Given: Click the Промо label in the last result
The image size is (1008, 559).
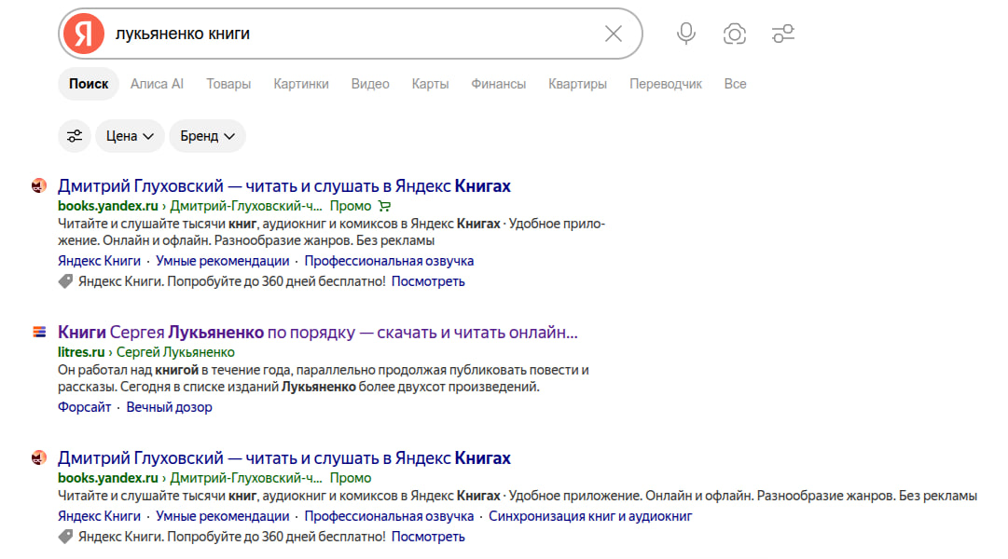Looking at the screenshot, I should click(351, 478).
